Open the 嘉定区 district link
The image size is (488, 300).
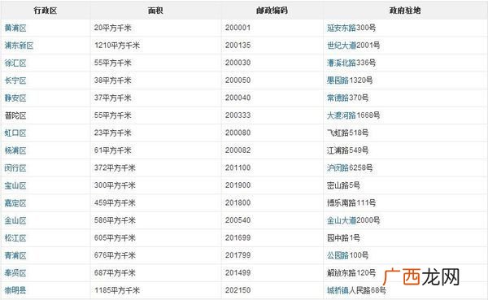pos(15,203)
